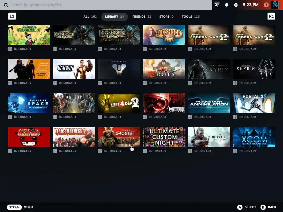The height and width of the screenshot is (212, 283).
Task: Switch to the FRIENDS 21 tab
Action: 141,17
